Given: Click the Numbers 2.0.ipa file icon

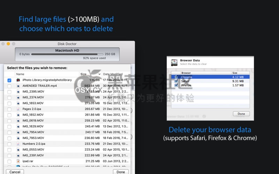Looking at the screenshot, I should tap(18, 144).
